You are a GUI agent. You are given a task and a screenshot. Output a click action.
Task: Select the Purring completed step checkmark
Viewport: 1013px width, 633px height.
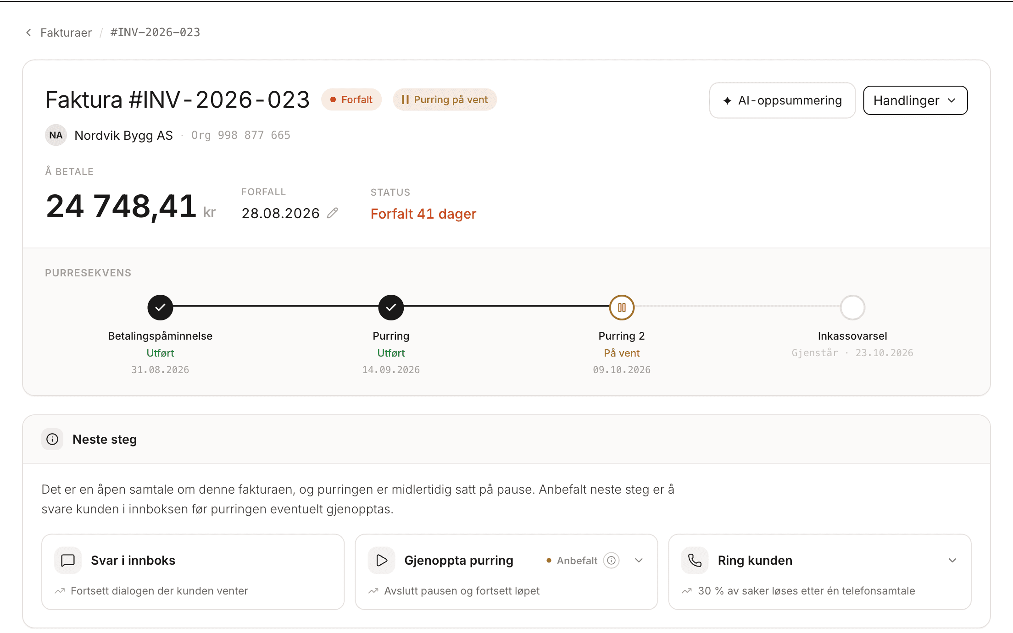391,307
